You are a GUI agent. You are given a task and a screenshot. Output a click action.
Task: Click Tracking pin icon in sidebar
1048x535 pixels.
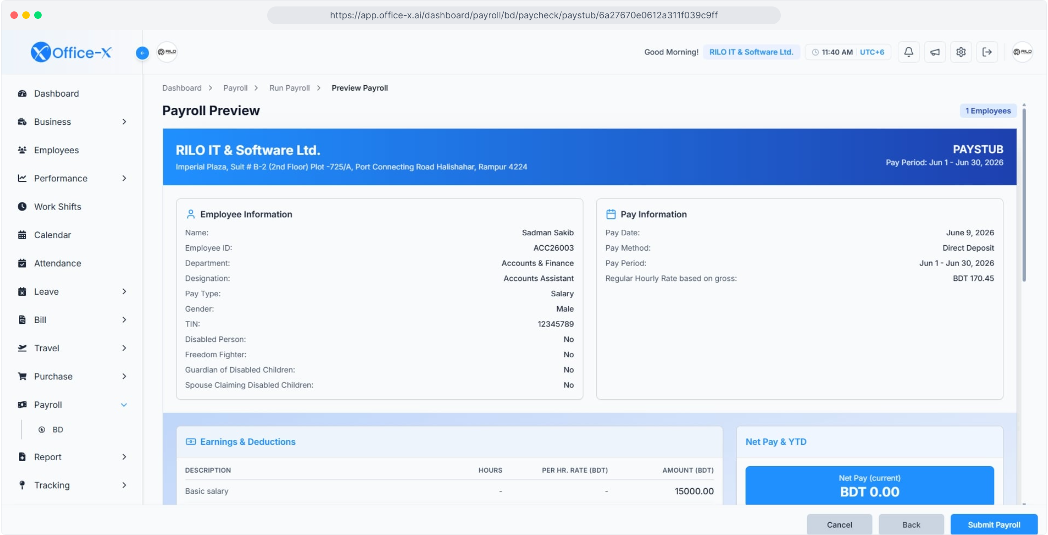22,485
